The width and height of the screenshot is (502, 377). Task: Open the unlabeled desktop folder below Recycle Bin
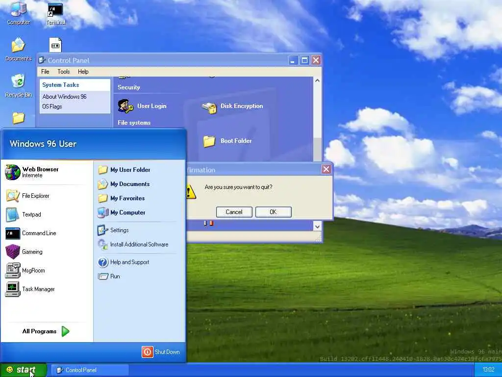tap(18, 118)
